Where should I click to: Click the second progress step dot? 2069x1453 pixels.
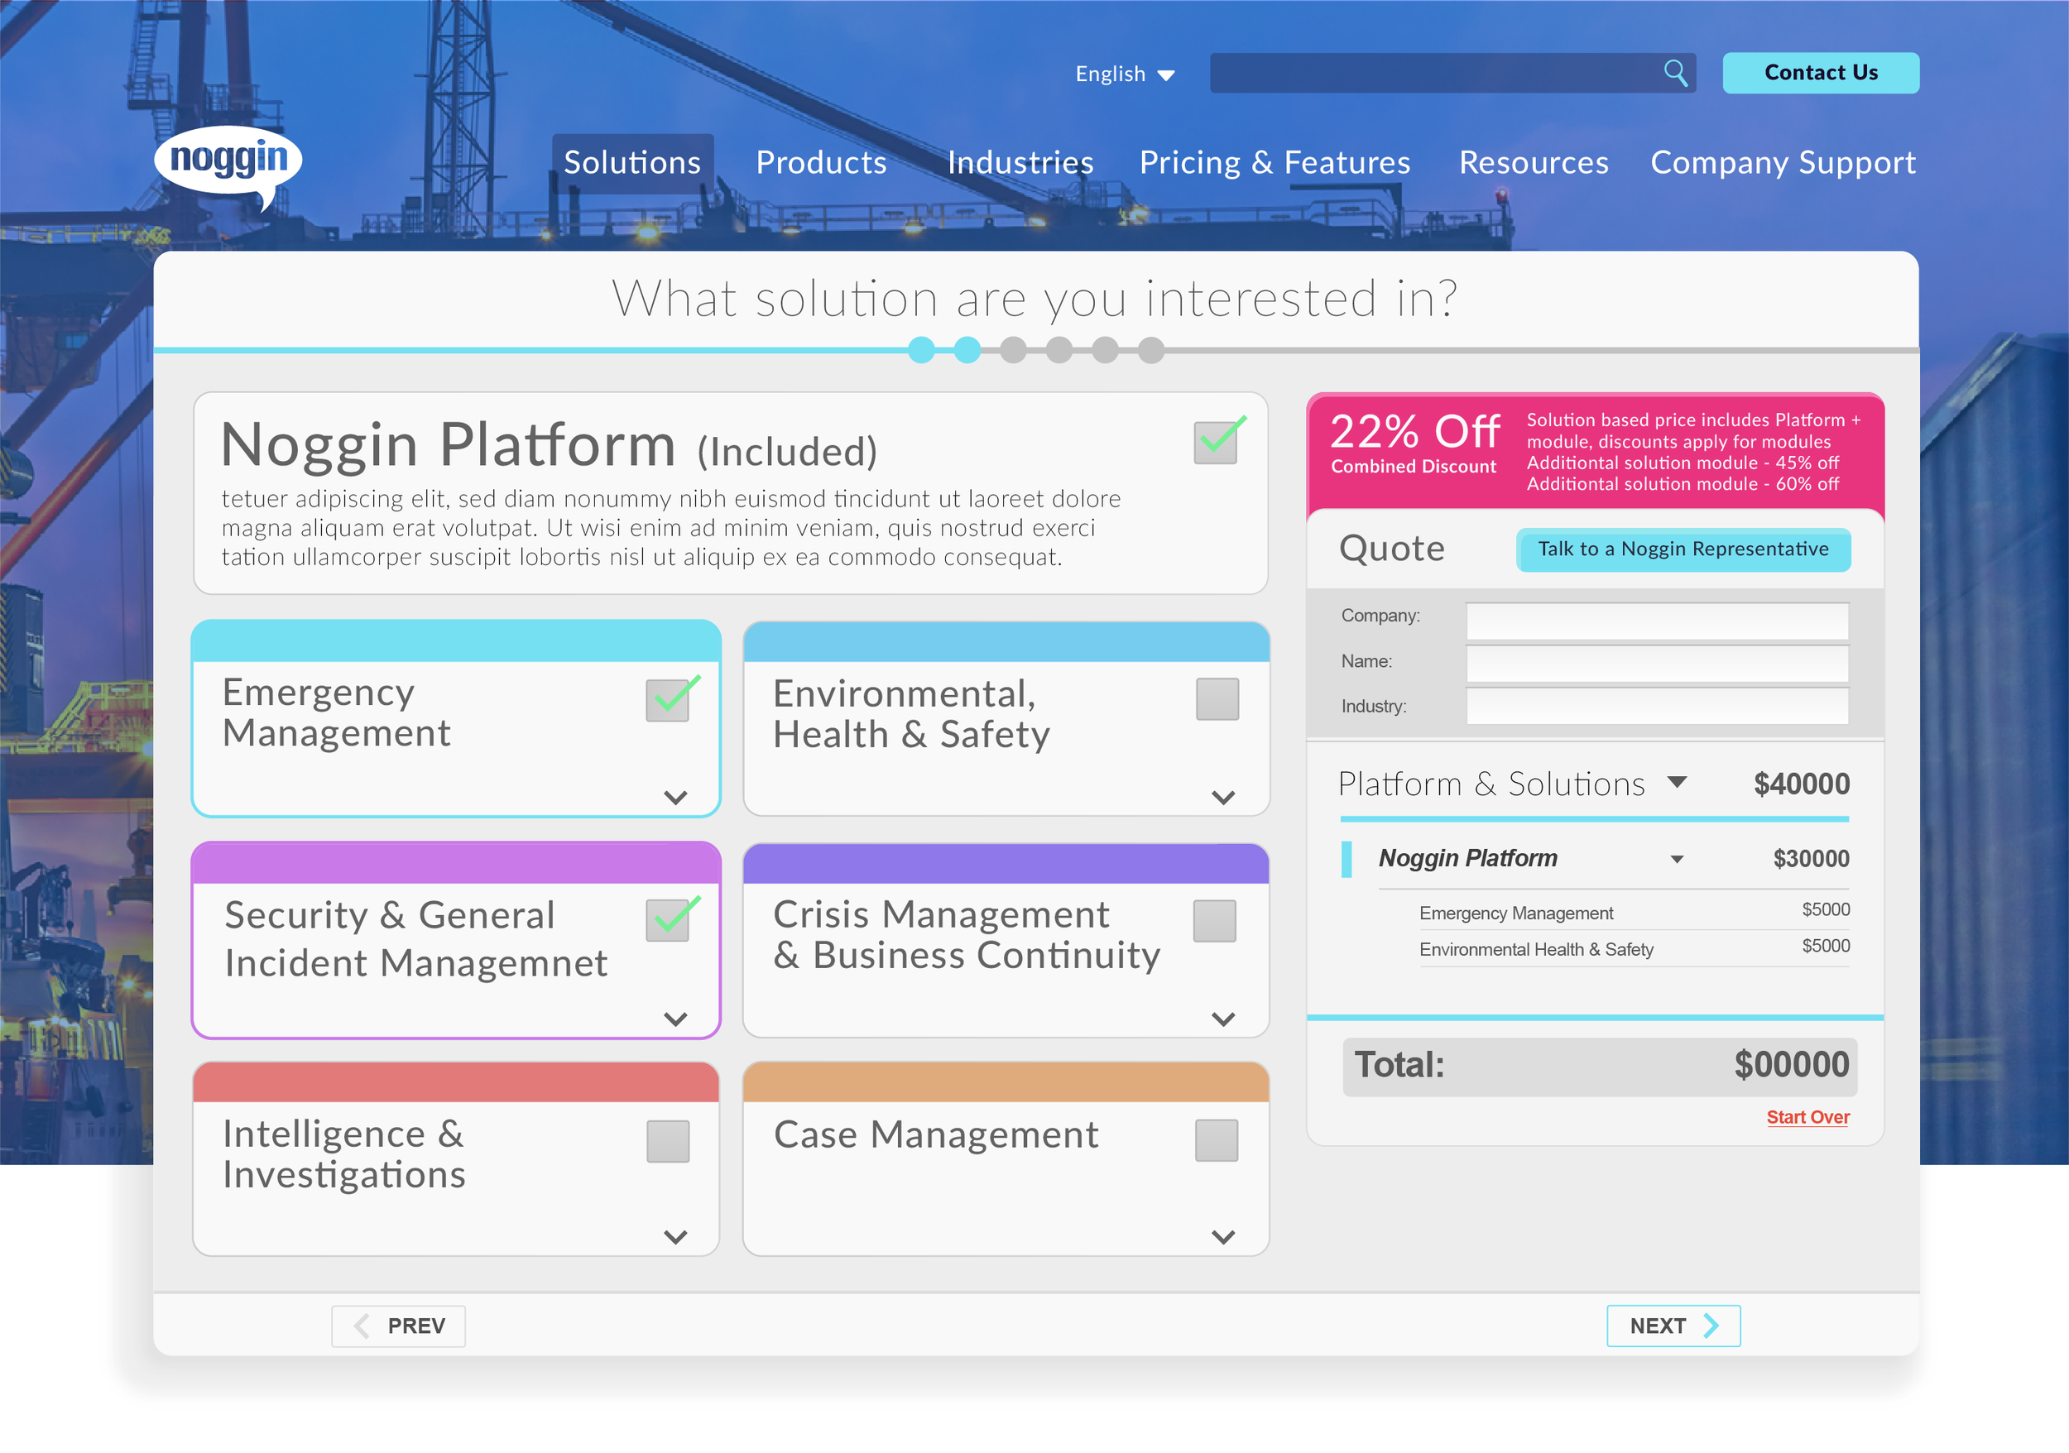(967, 350)
